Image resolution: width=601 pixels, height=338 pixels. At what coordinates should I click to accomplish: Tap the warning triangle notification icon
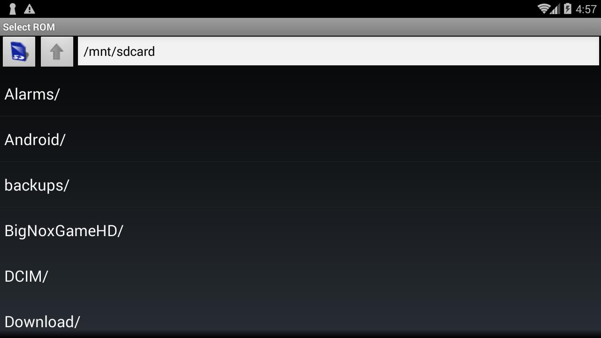pyautogui.click(x=29, y=9)
